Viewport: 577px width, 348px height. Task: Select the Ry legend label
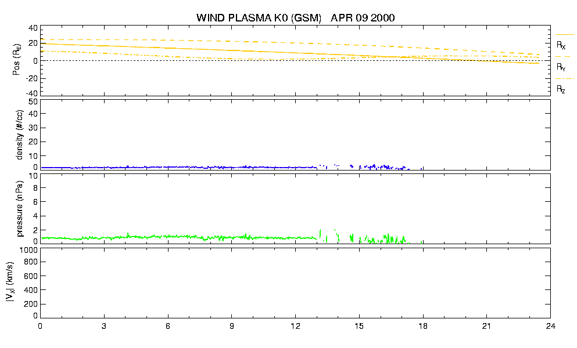point(561,67)
